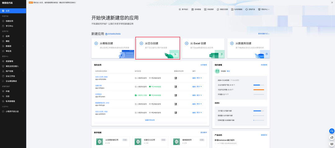
Task: Click the 域名及安全接入 sidebar icon
Action: [3, 66]
